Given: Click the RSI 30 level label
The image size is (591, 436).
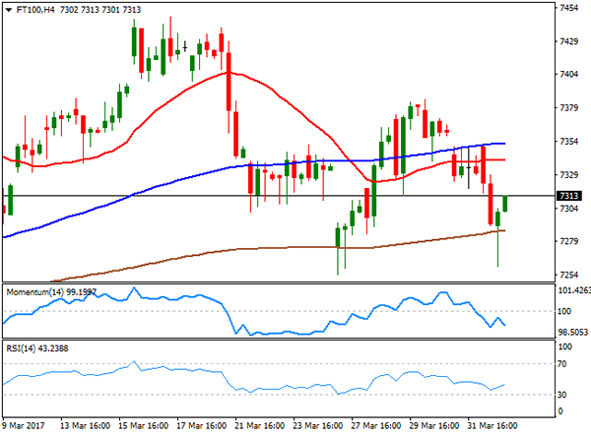Looking at the screenshot, I should pos(562,395).
